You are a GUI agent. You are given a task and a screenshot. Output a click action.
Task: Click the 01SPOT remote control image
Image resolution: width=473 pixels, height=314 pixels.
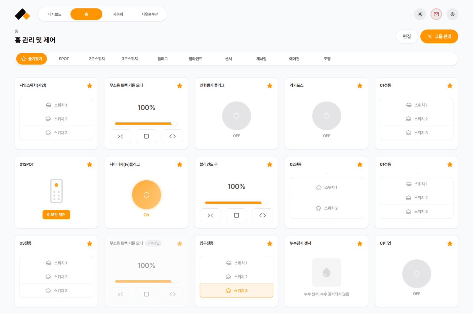(x=56, y=191)
